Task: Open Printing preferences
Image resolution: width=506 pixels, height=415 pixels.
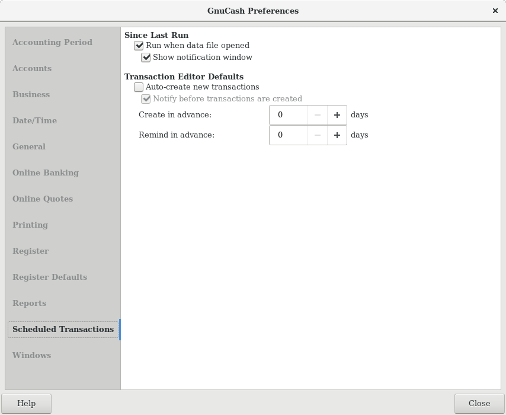Action: [30, 225]
